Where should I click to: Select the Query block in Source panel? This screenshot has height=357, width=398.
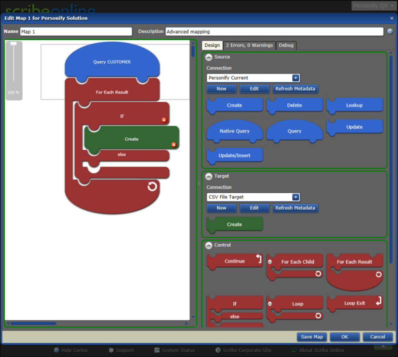[x=294, y=131]
